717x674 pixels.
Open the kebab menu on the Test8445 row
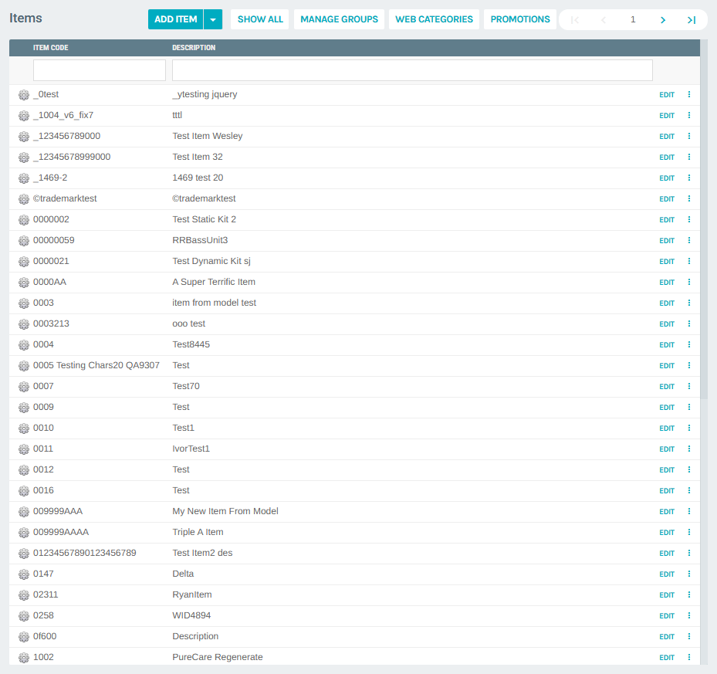688,344
